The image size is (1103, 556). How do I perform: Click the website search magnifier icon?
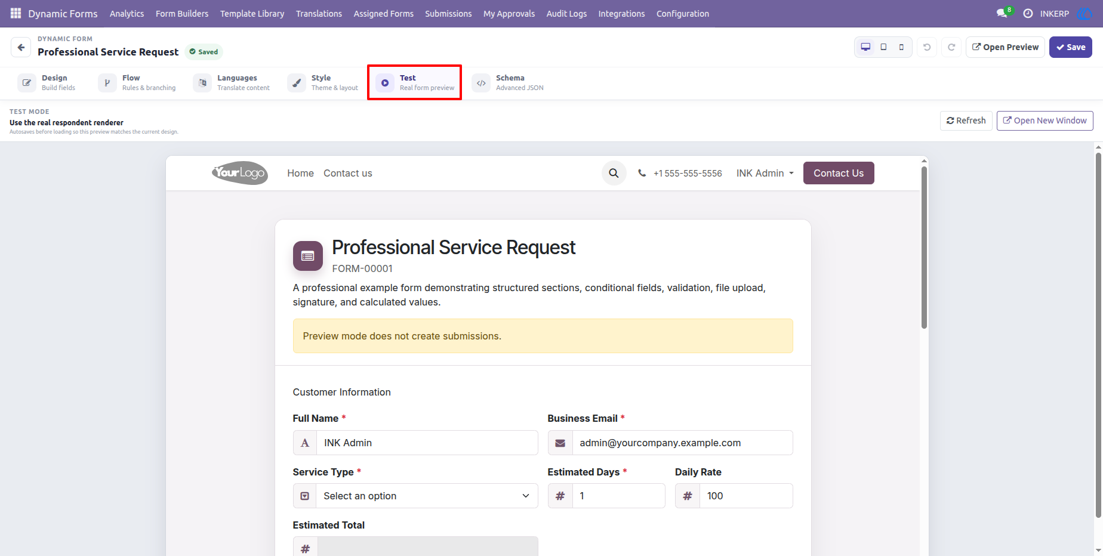click(614, 173)
